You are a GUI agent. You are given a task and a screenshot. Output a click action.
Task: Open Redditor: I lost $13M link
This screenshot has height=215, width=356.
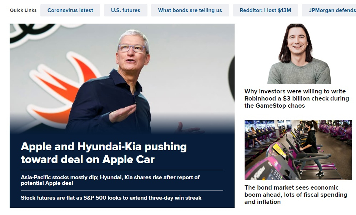tap(265, 10)
